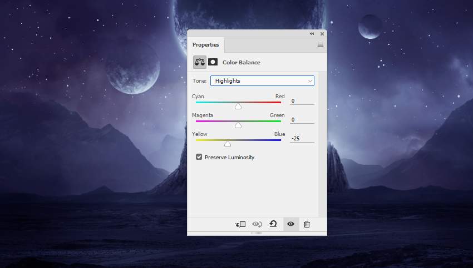
Task: Click the Yellow/Blue value field showing -25
Action: point(302,139)
